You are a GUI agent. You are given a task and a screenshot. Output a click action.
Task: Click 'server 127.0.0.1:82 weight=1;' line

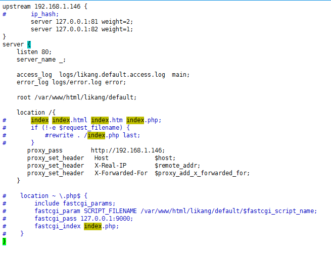click(x=82, y=29)
